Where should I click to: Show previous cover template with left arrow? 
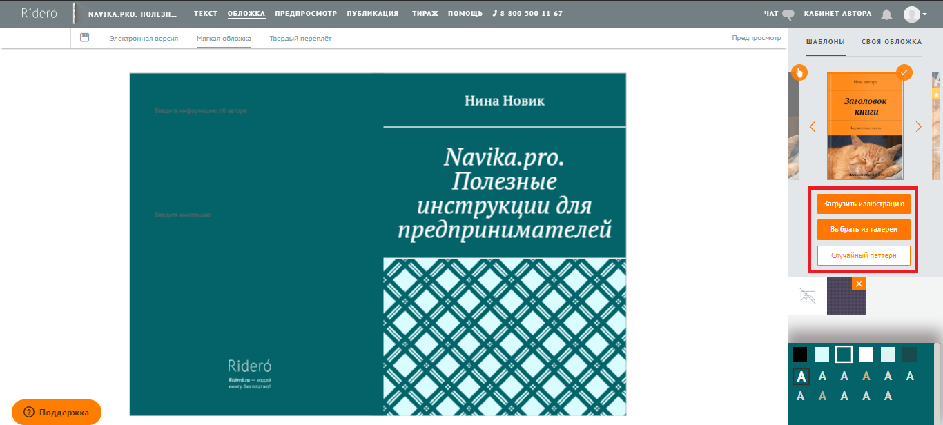pyautogui.click(x=813, y=126)
